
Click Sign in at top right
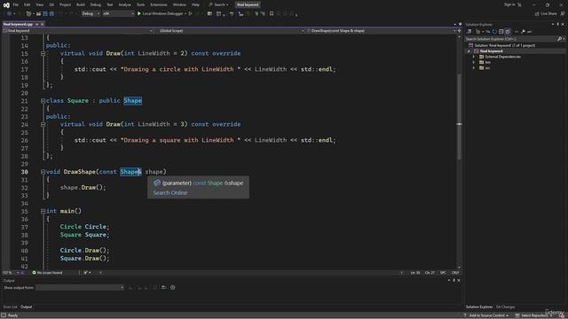[x=509, y=4]
